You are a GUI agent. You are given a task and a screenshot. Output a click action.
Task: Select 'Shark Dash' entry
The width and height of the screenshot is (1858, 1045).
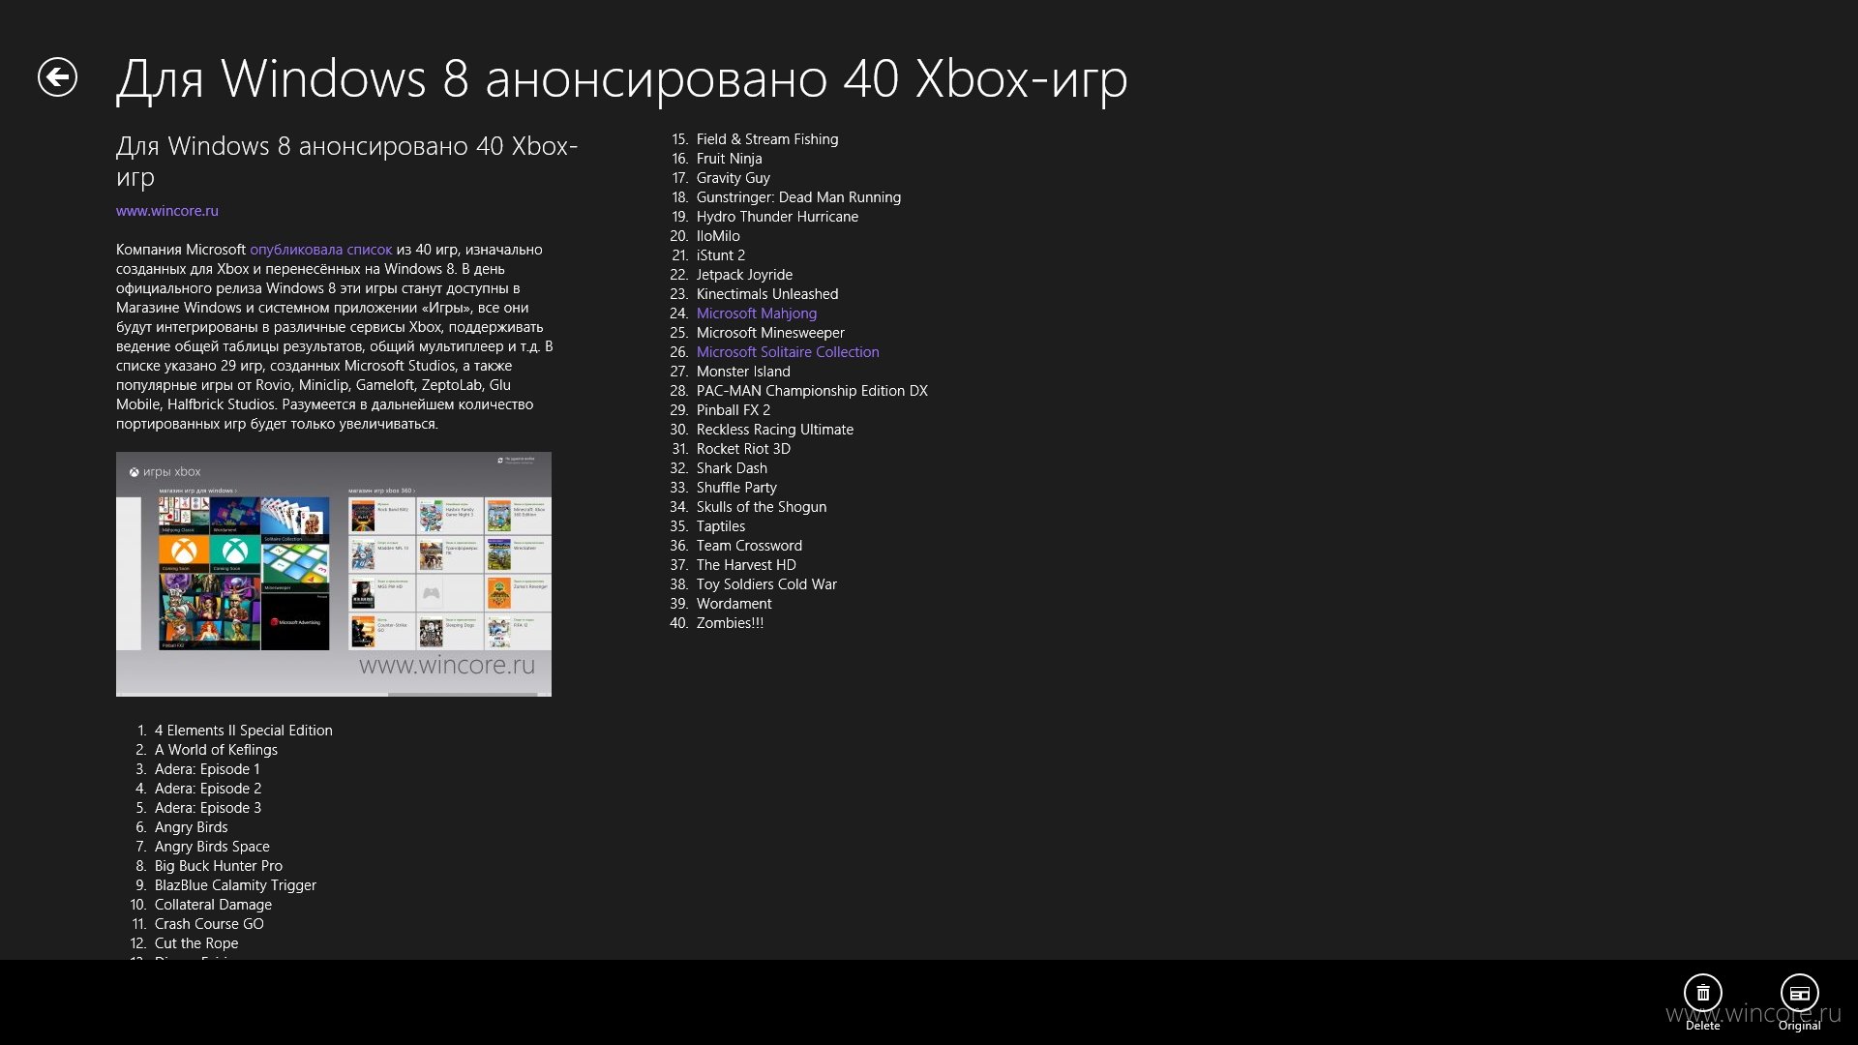tap(732, 468)
